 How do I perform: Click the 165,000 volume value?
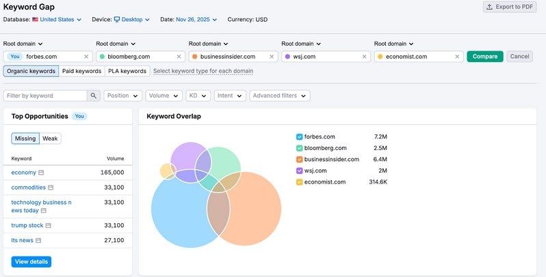(x=112, y=173)
